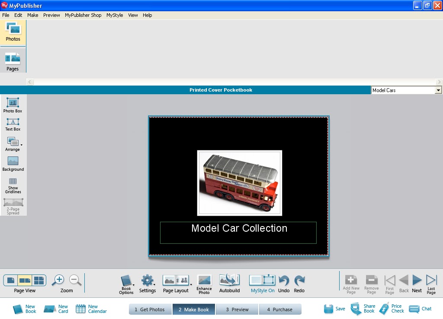Open the MyStyle menu

[115, 15]
